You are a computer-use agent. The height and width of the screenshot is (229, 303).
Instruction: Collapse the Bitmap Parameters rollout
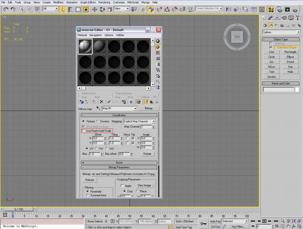coord(119,167)
